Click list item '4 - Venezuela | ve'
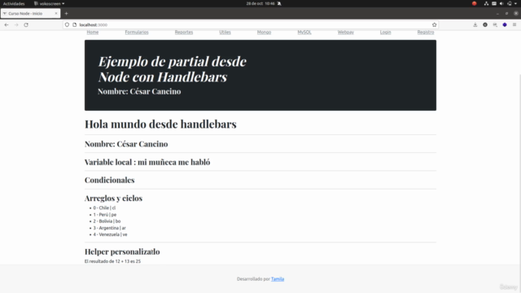 (110, 234)
